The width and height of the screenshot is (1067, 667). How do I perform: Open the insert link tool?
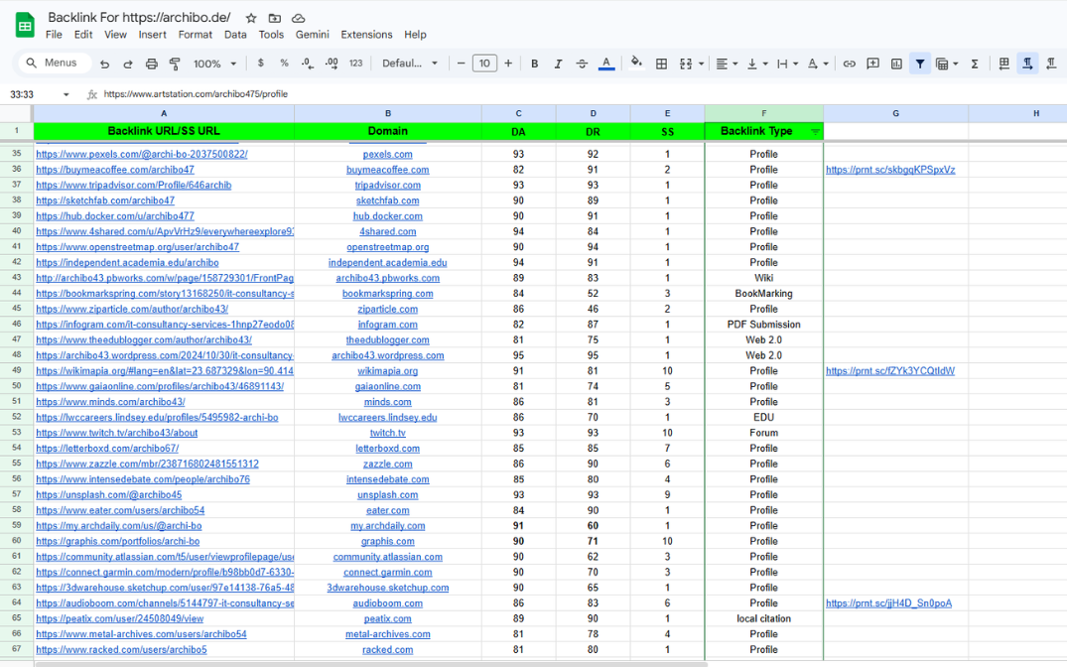[849, 64]
